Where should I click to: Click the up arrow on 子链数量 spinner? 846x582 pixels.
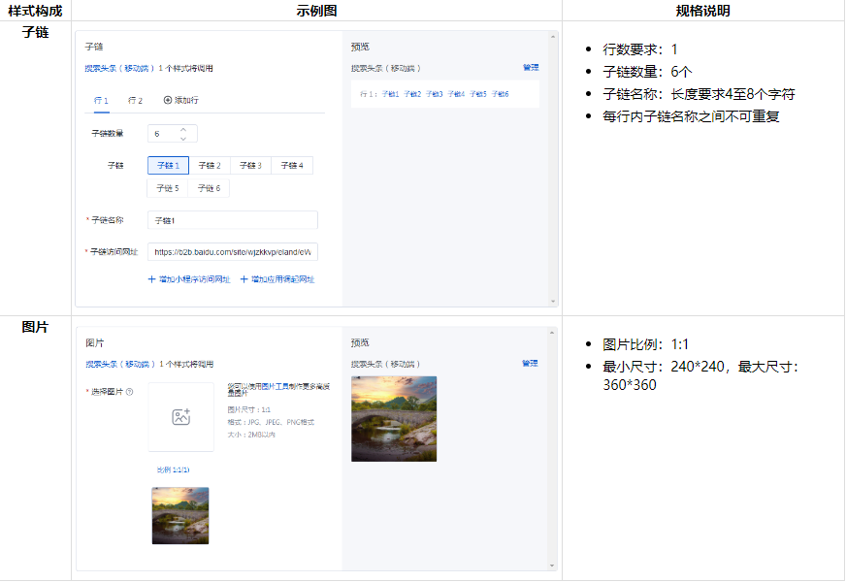pos(182,129)
